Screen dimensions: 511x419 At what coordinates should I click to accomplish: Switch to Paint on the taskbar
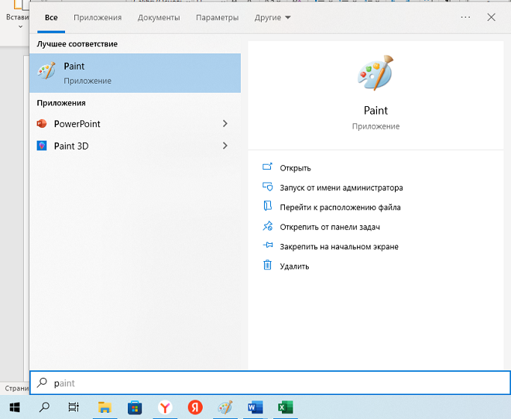pos(225,407)
